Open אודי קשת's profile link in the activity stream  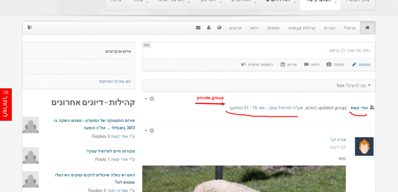coord(359,108)
